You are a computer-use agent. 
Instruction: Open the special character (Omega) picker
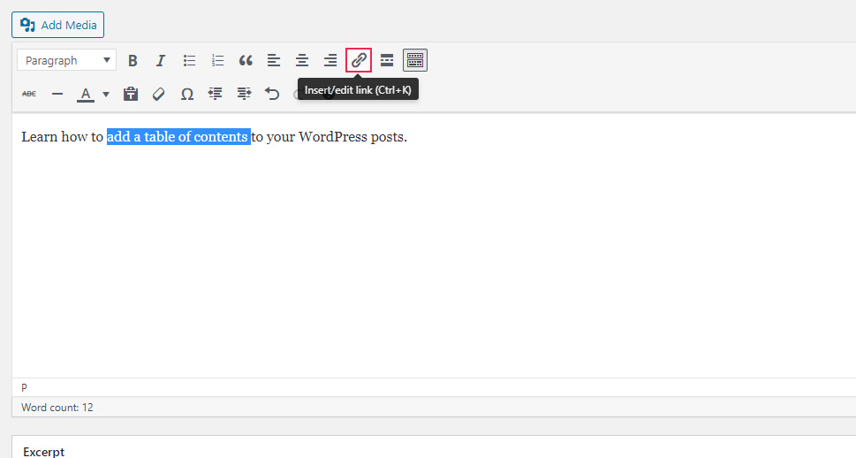[187, 94]
